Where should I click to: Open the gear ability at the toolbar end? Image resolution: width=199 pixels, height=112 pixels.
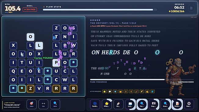[x=189, y=104]
